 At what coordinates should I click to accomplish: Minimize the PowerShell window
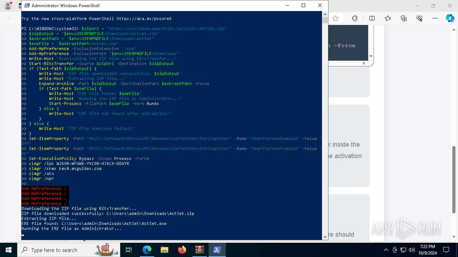click(287, 5)
